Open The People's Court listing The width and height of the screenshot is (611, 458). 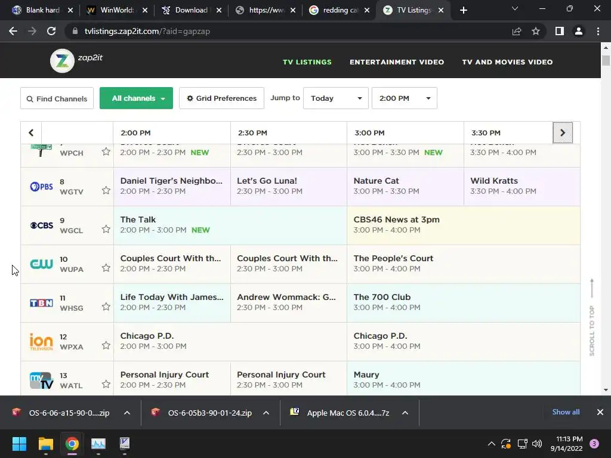463,264
